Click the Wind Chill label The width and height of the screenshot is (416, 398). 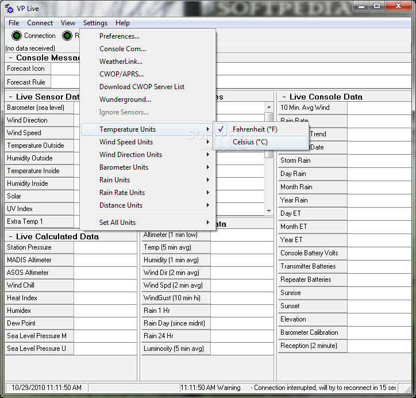[39, 285]
